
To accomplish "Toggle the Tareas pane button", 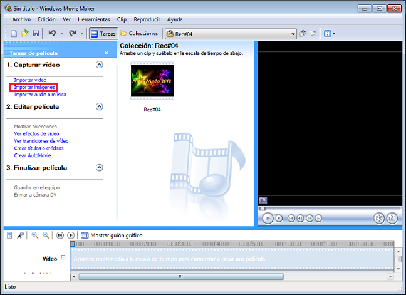I will pos(103,34).
